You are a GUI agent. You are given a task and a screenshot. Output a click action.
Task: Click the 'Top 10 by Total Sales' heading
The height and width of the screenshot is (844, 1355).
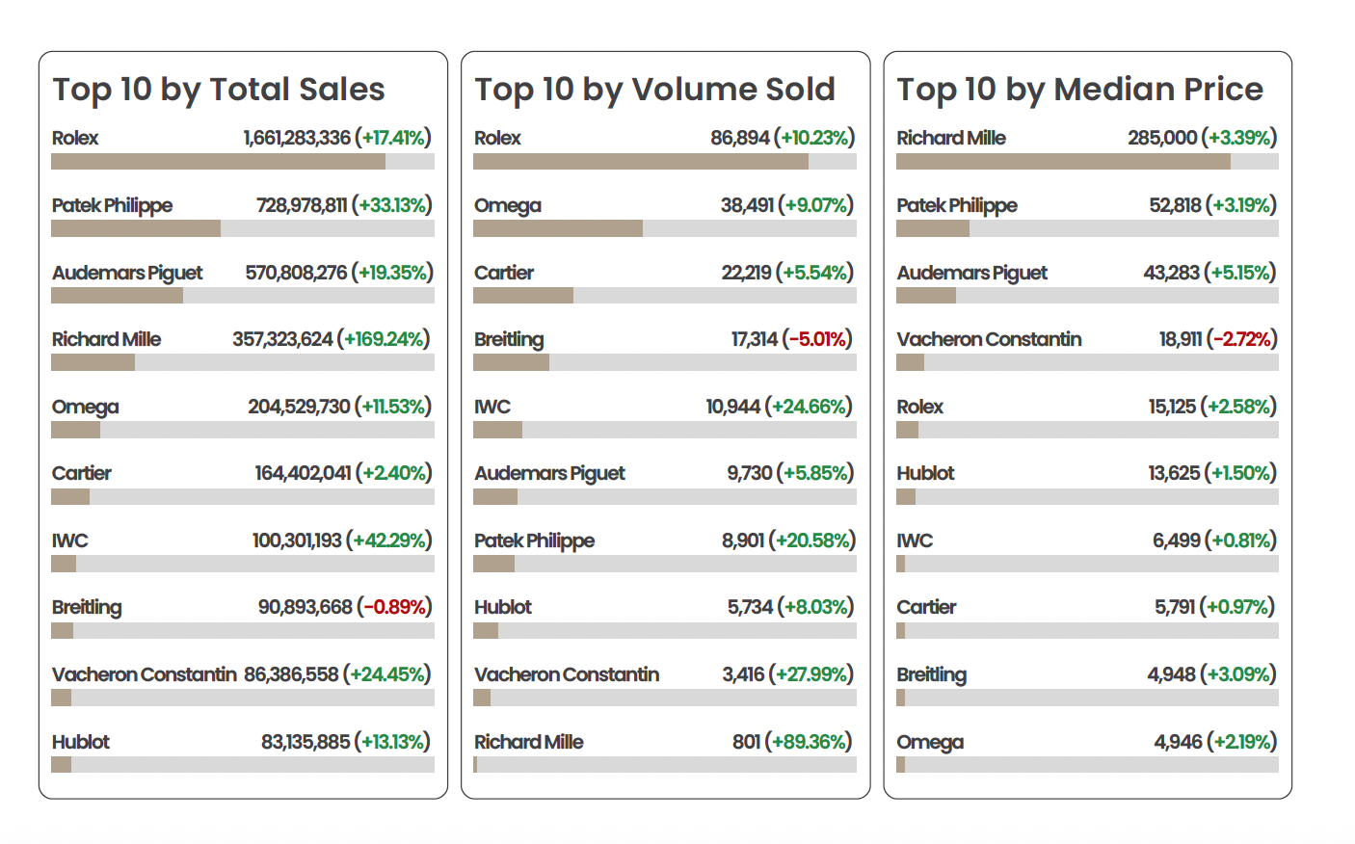[x=219, y=90]
